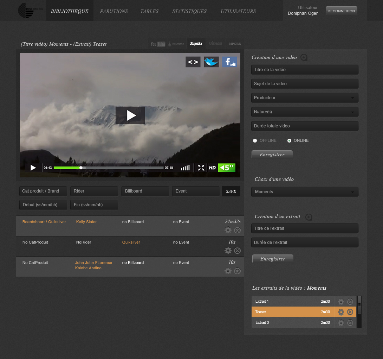Click plus icon next to Création d'une vidéo

pyautogui.click(x=304, y=57)
